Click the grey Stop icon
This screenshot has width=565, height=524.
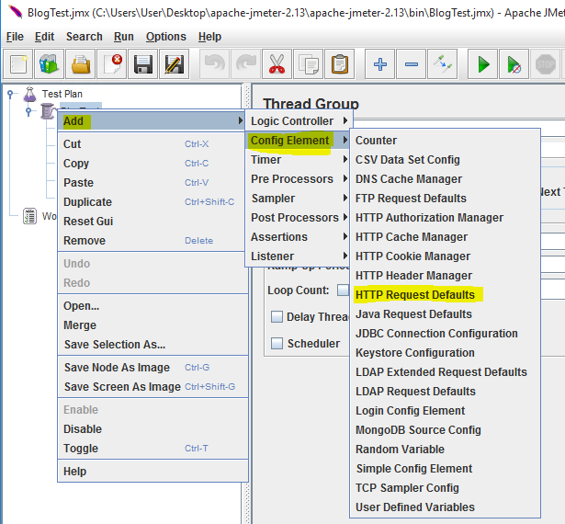click(x=545, y=65)
